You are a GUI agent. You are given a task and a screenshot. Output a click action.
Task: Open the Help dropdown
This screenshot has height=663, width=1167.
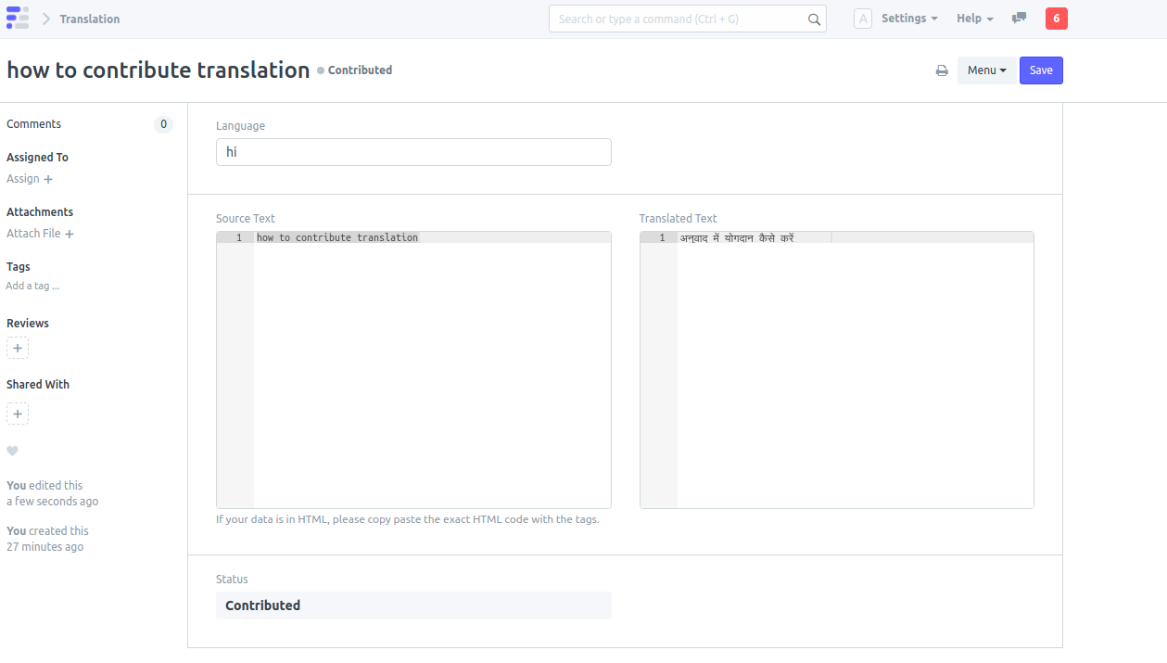pyautogui.click(x=974, y=19)
